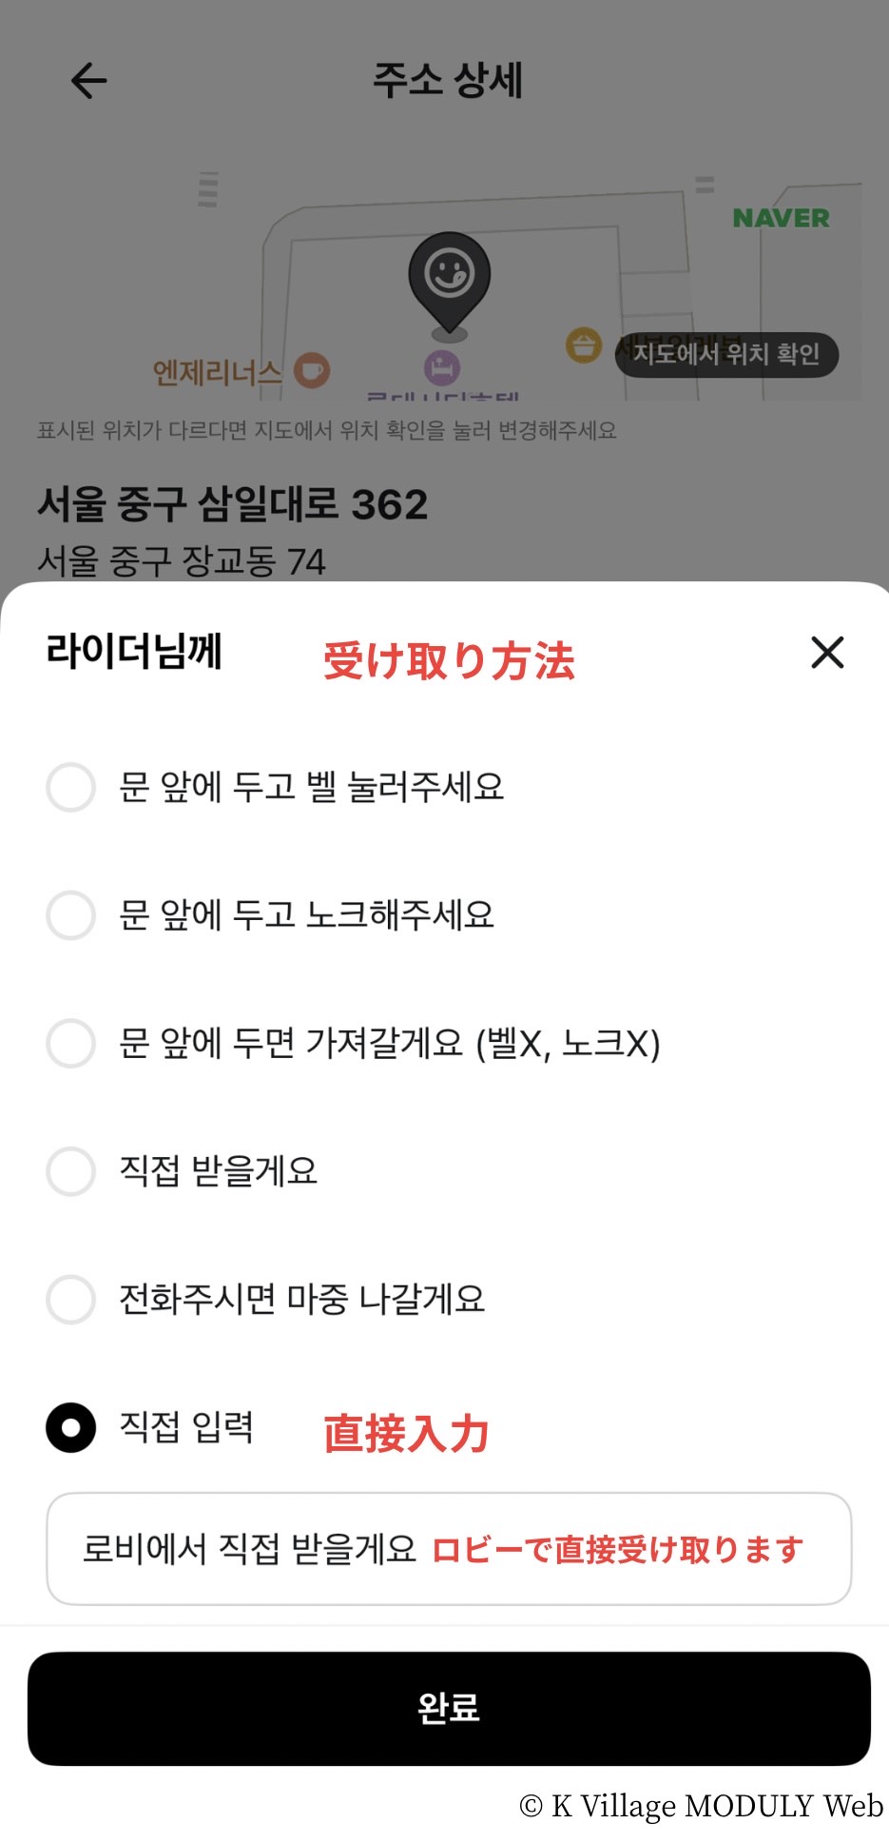
Task: Select the 직접 받을게요 radio option
Action: coord(71,1170)
